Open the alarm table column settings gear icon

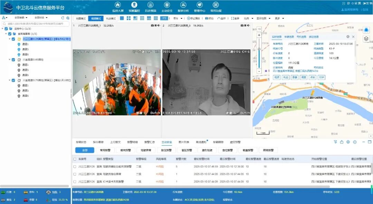(x=348, y=142)
